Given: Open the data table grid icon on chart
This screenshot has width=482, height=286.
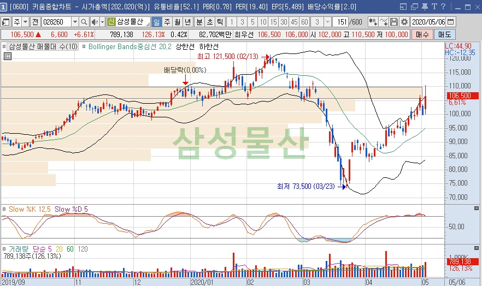Looking at the screenshot, I should point(8,56).
